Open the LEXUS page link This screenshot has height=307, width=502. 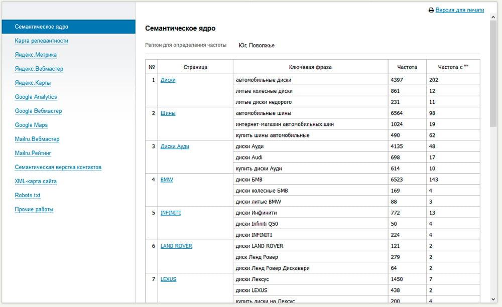click(168, 279)
